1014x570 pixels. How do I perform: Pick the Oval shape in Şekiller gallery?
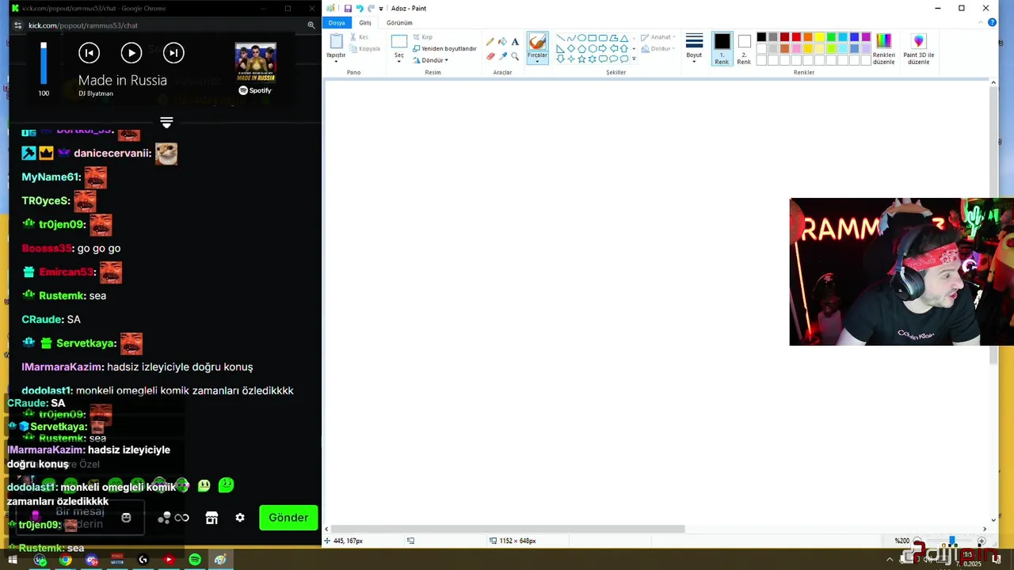pyautogui.click(x=581, y=38)
